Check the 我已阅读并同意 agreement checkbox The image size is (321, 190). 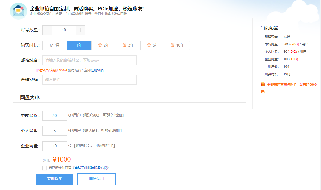coord(44,168)
